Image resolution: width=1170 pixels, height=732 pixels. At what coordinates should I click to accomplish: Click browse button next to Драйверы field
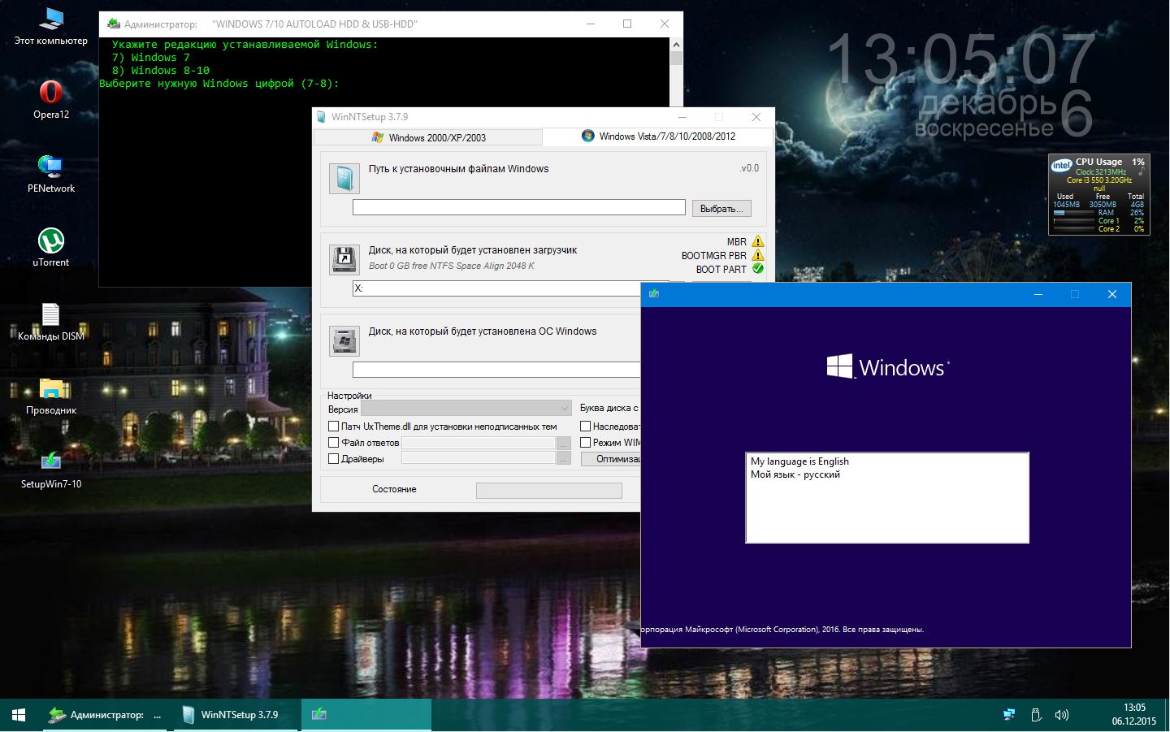pos(564,459)
